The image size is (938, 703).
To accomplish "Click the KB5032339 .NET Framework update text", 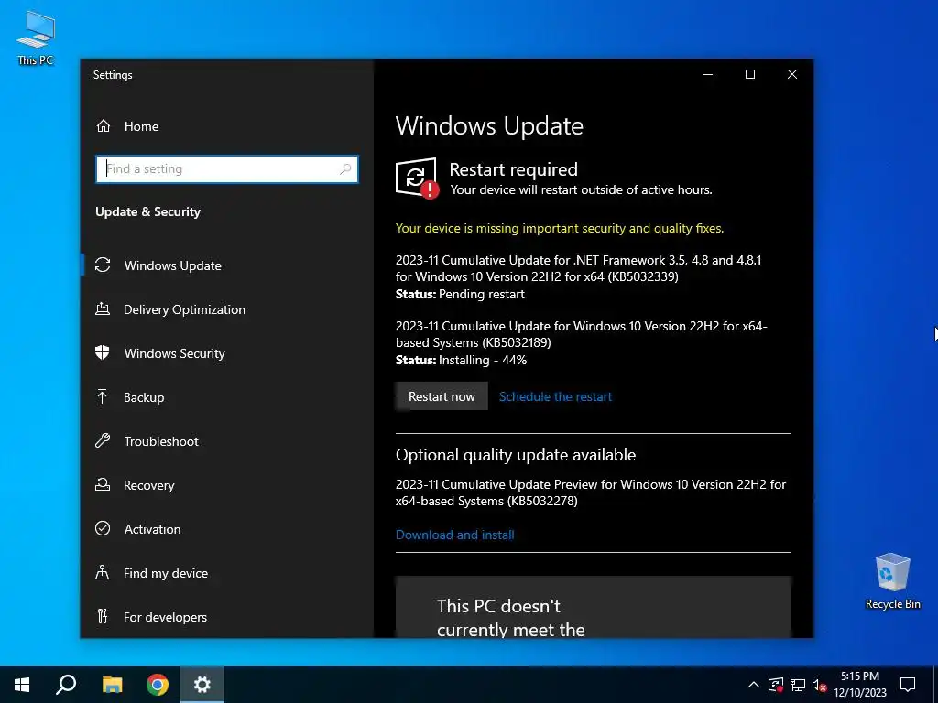I will pyautogui.click(x=579, y=268).
